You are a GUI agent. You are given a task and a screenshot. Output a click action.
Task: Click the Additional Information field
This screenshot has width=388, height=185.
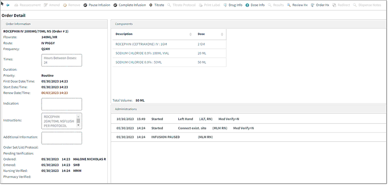pos(62,138)
